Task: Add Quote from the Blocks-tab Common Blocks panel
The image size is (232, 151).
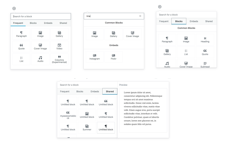Action: [205, 52]
